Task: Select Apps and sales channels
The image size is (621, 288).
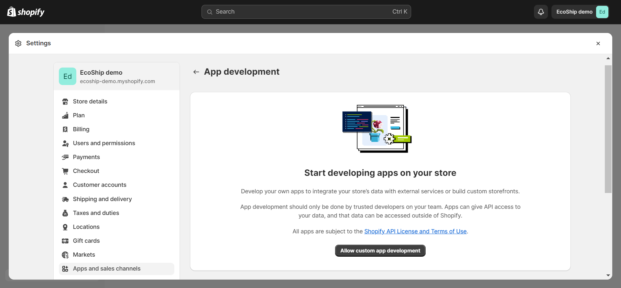Action: [106, 269]
